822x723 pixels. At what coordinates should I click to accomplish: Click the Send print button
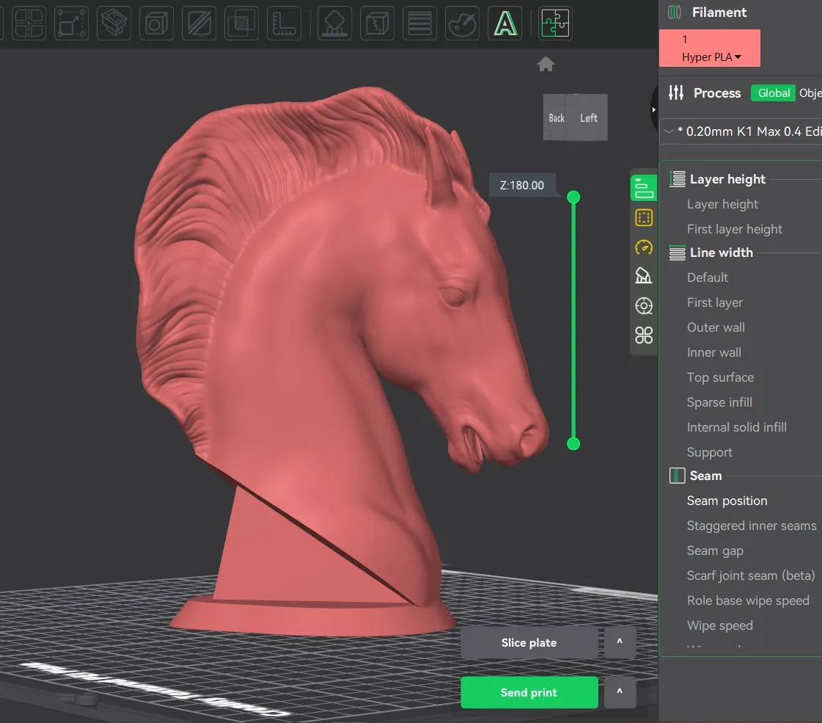pos(529,692)
